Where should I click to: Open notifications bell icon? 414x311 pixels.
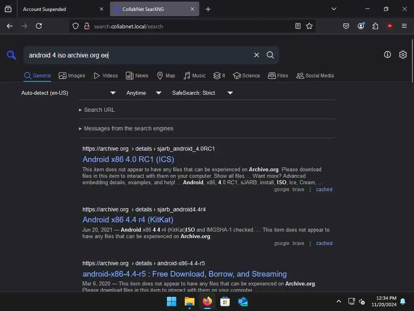(x=403, y=301)
